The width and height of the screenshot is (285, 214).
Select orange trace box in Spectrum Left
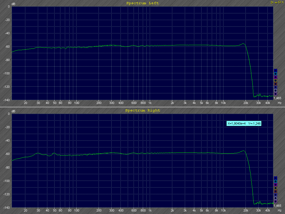coord(276,84)
